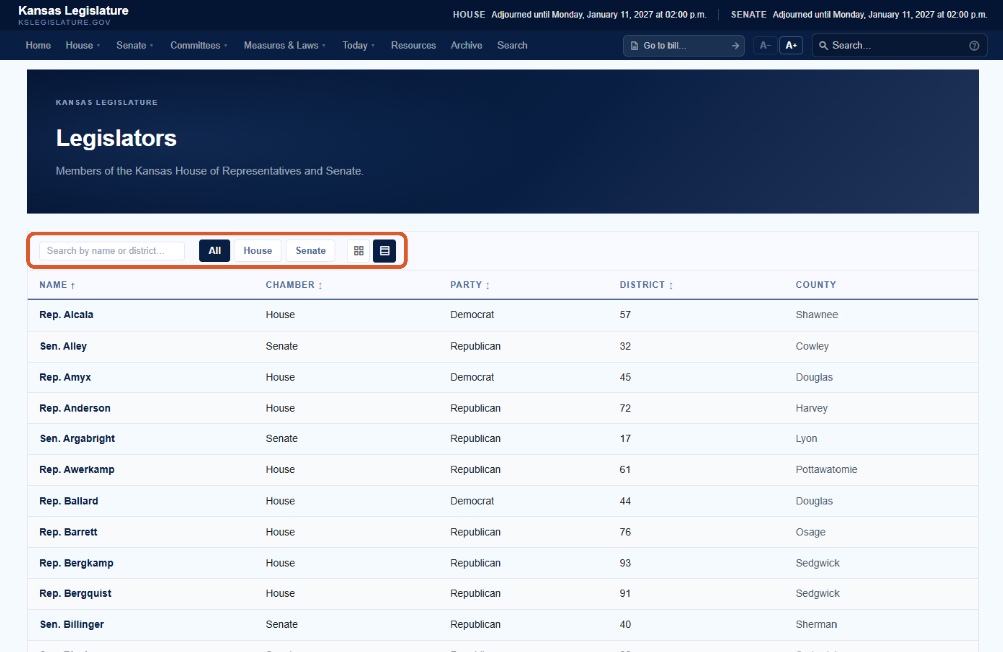Click the magnifier icon in site search
The image size is (1003, 652).
click(x=823, y=46)
